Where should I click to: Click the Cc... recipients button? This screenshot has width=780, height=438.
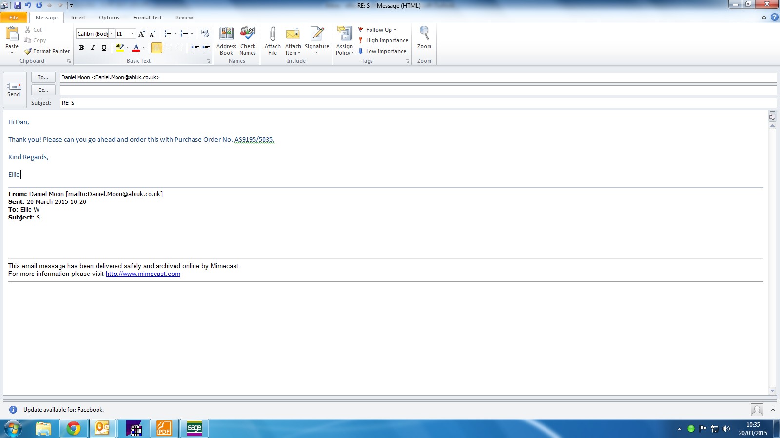click(x=43, y=90)
